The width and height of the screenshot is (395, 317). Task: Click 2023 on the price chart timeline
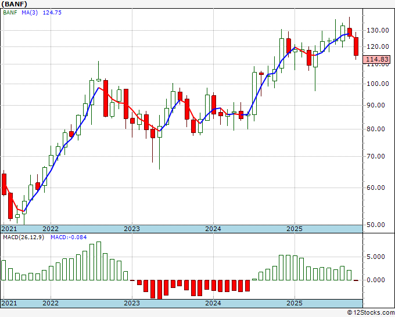(132, 229)
